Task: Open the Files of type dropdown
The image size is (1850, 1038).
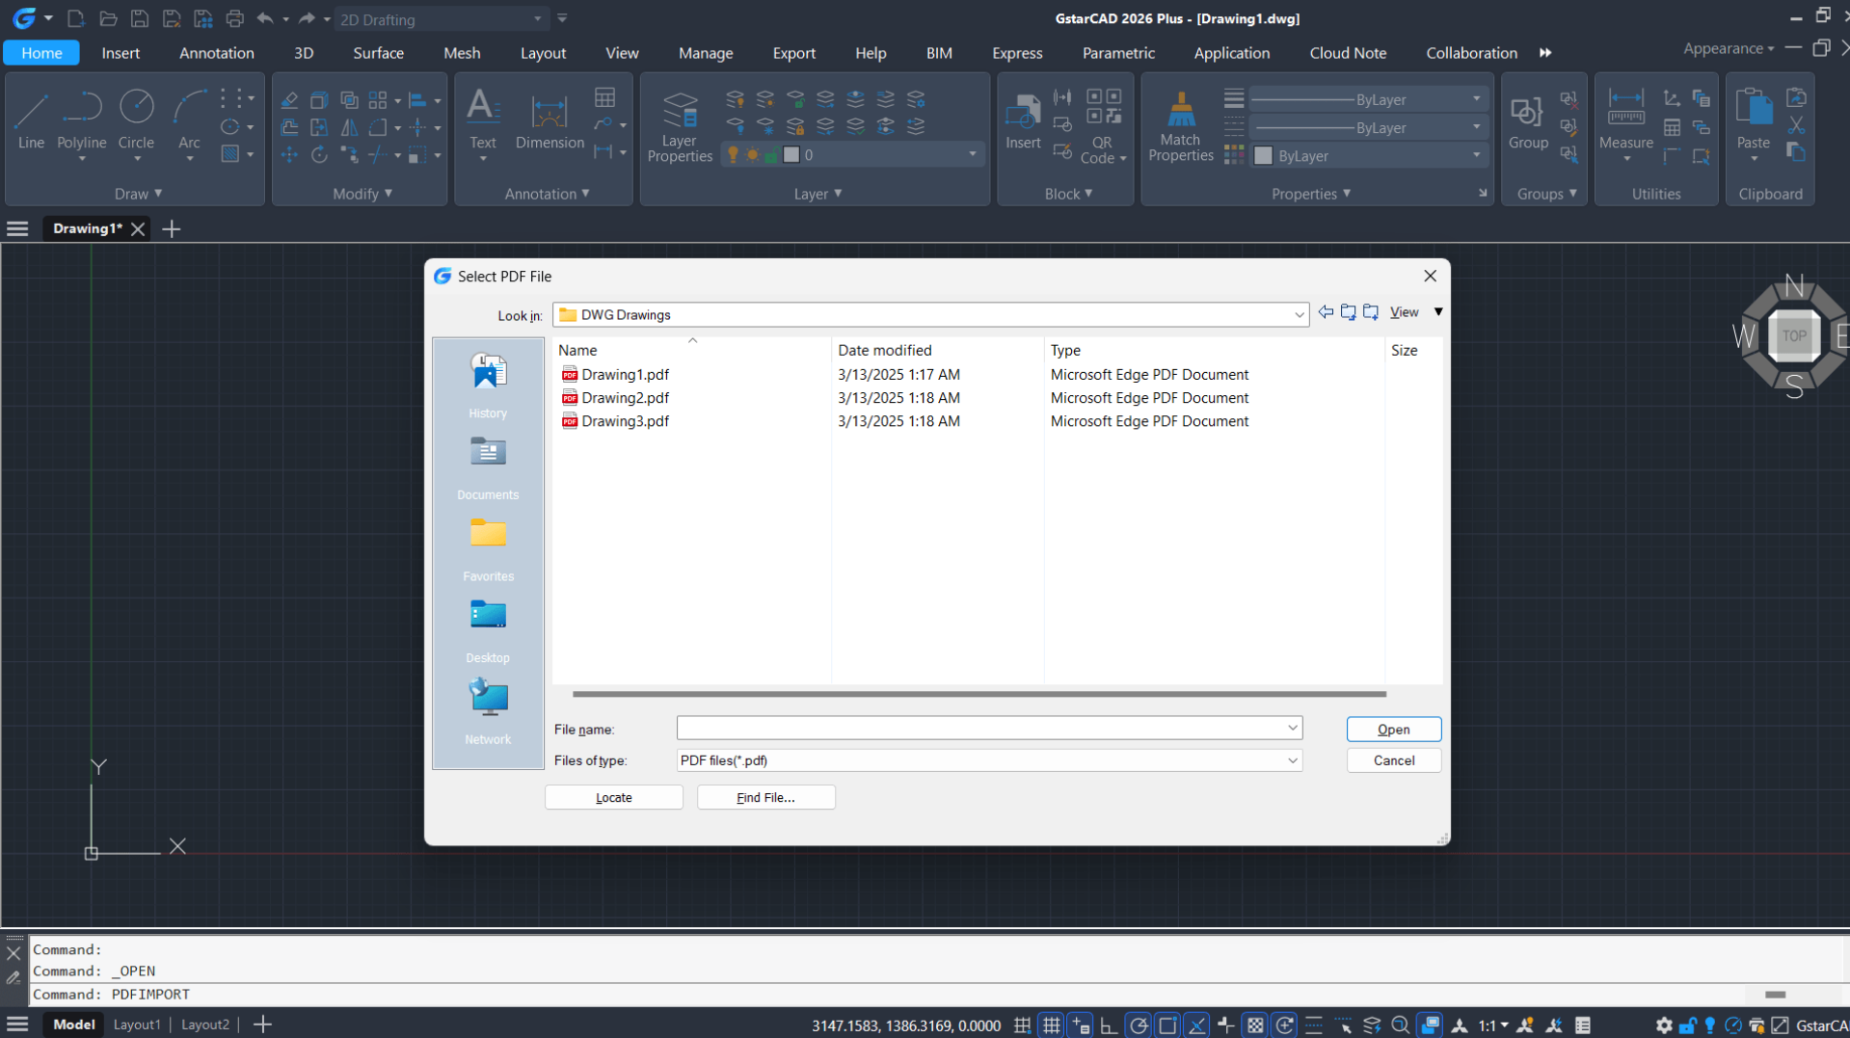Action: pos(1292,760)
